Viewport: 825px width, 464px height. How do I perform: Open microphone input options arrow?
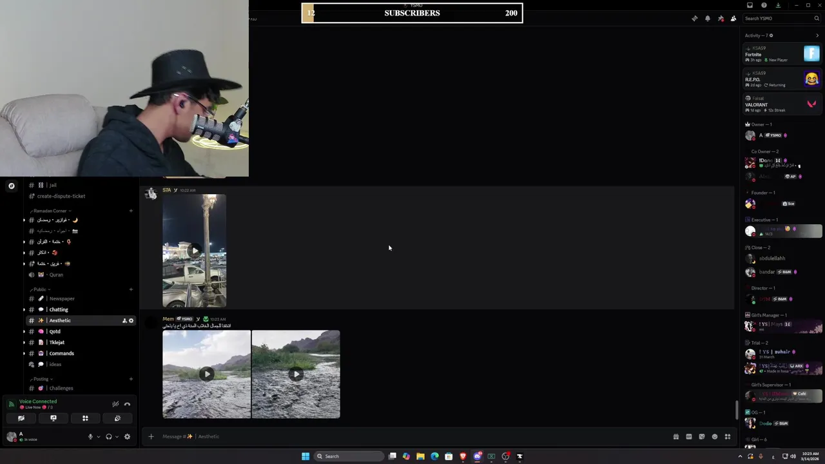tap(98, 437)
